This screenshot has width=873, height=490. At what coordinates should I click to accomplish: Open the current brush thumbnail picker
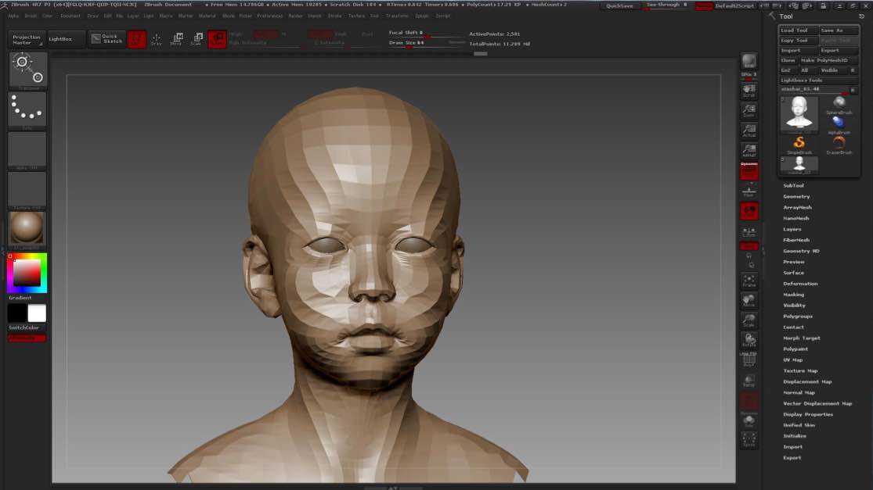pyautogui.click(x=27, y=70)
